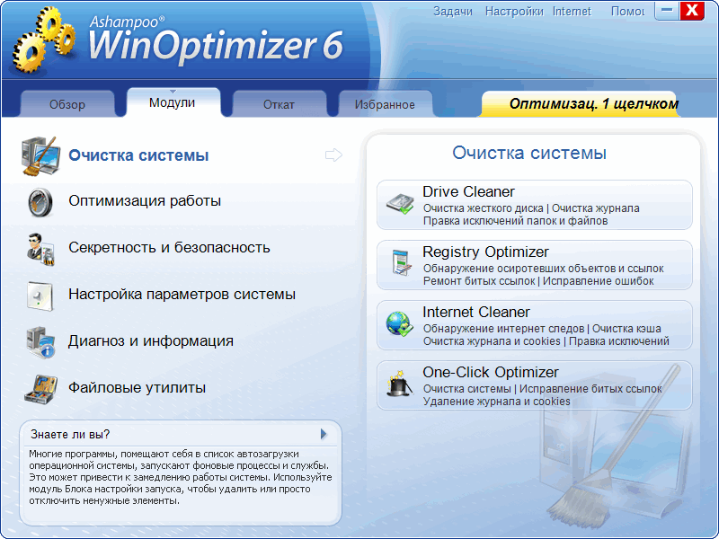Launch the Registry Optimizer module
The image size is (719, 539).
[x=535, y=265]
